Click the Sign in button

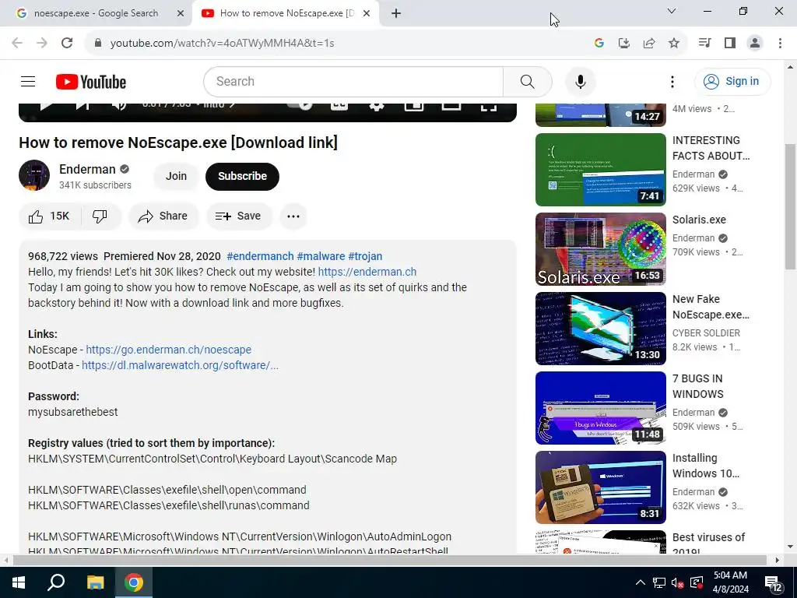click(732, 81)
